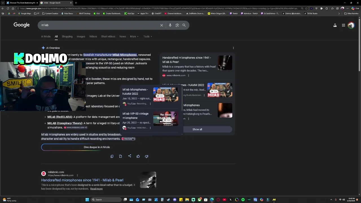Click the Google logo

point(21,25)
